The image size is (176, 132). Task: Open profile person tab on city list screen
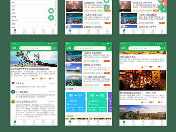[x=53, y=30]
